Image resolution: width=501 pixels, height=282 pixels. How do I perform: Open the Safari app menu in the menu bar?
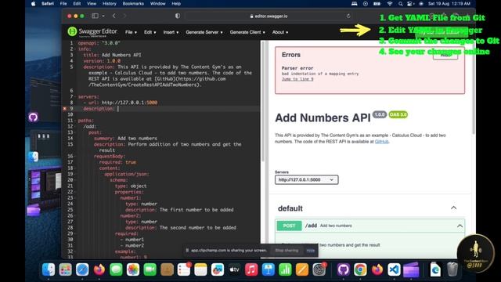(x=48, y=3)
